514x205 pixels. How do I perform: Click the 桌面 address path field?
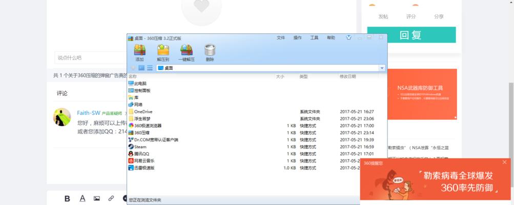coord(268,68)
